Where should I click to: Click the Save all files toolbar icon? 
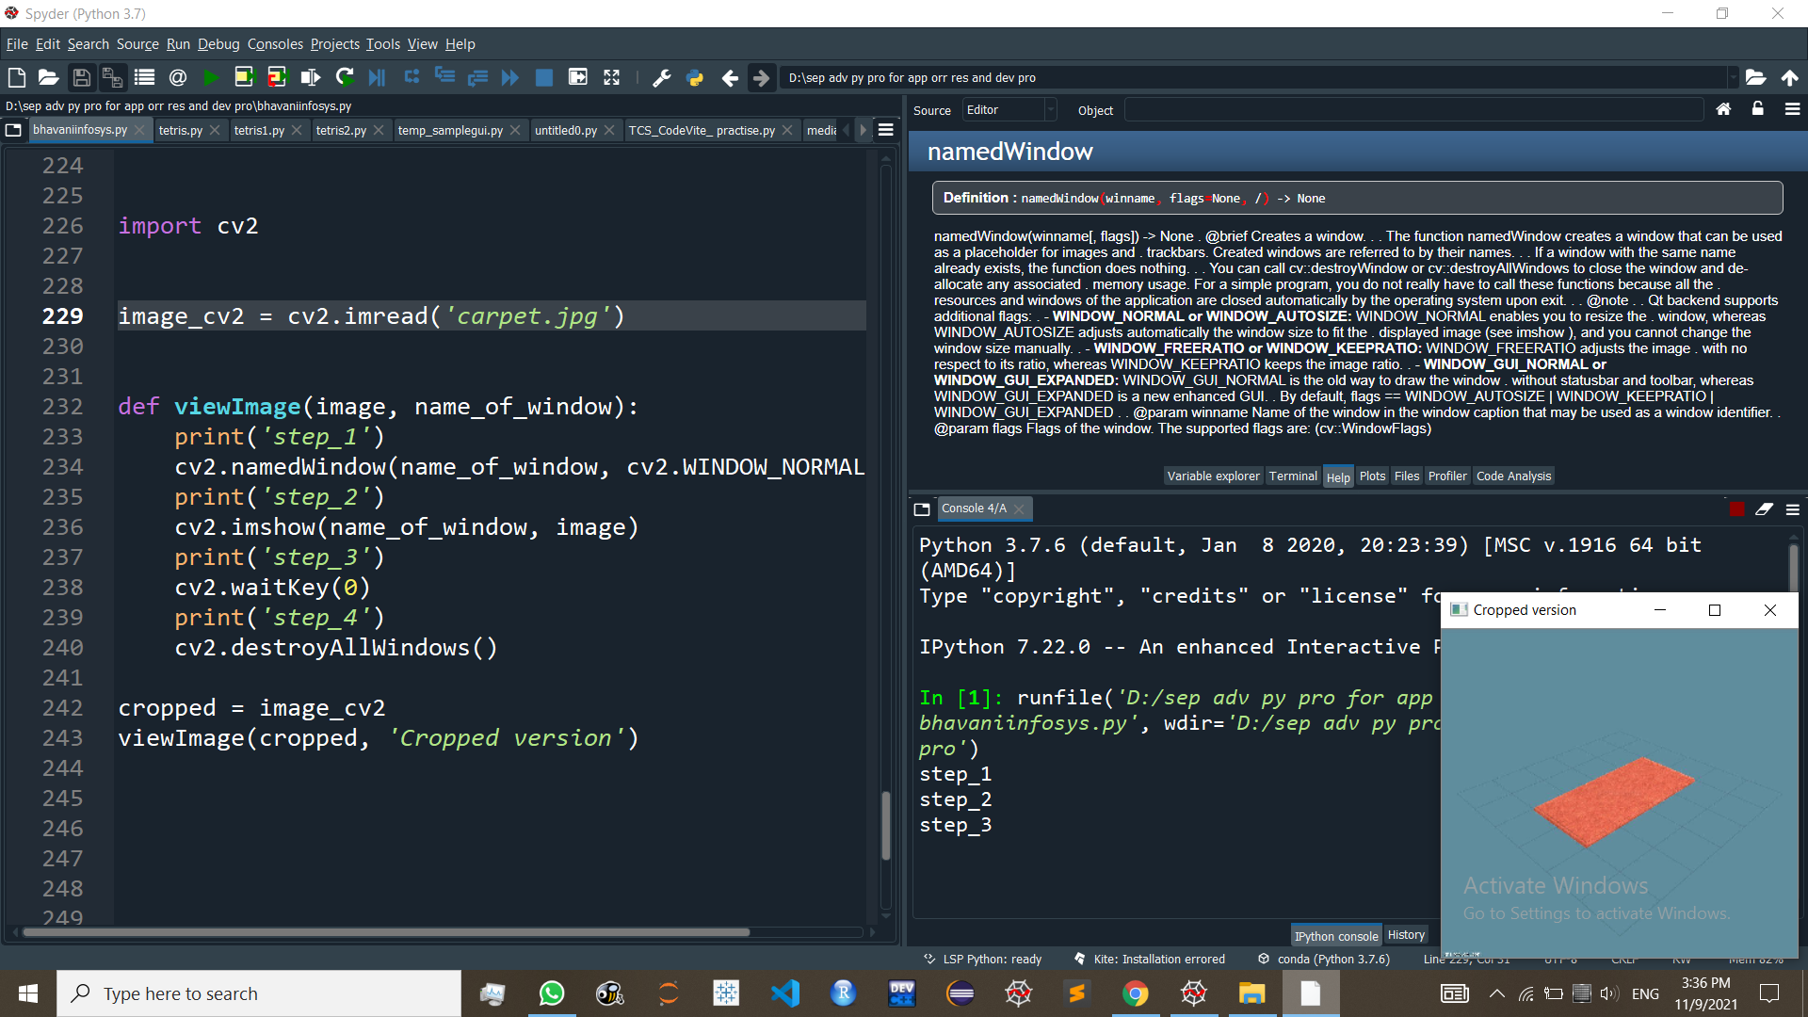click(112, 77)
